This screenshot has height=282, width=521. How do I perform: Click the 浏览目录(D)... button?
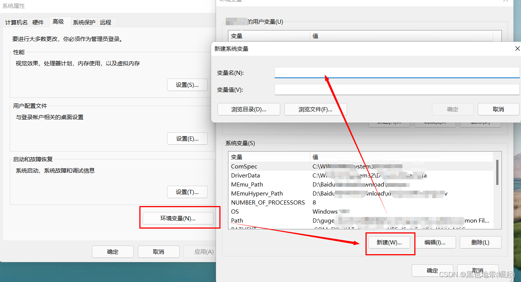click(249, 109)
